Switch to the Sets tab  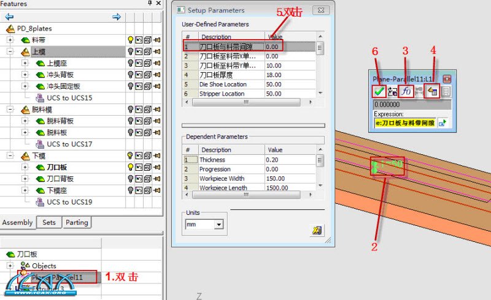coord(49,222)
